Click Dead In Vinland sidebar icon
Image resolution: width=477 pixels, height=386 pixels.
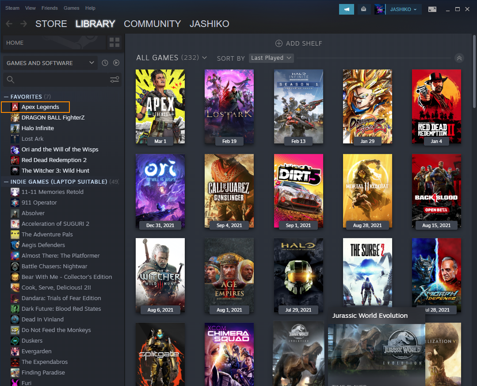click(x=15, y=319)
